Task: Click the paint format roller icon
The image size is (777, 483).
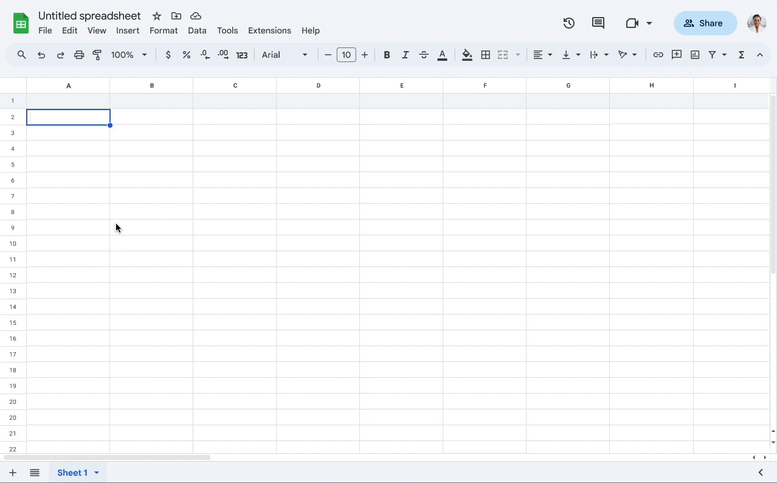Action: (x=97, y=55)
